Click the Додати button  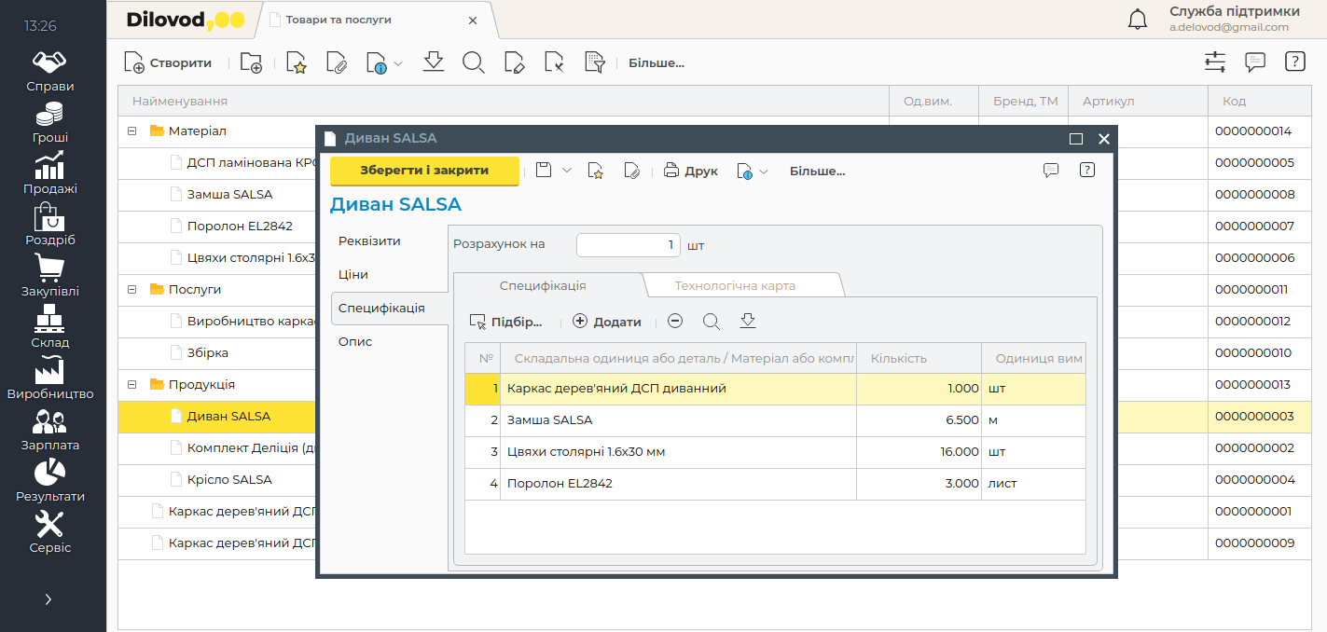pos(607,322)
